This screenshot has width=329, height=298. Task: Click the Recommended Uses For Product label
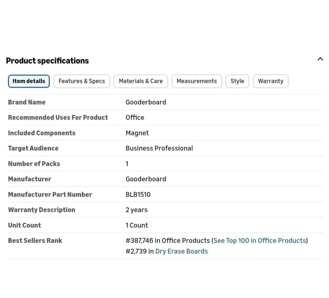(x=58, y=117)
